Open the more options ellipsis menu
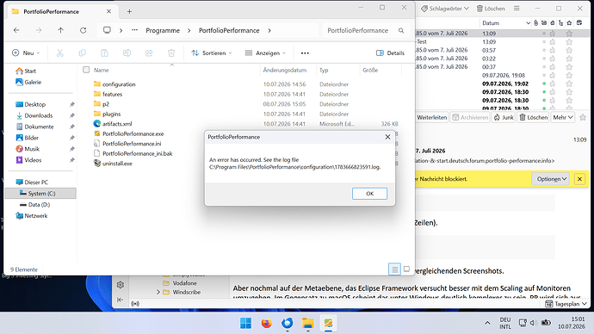This screenshot has height=334, width=594. pyautogui.click(x=305, y=53)
